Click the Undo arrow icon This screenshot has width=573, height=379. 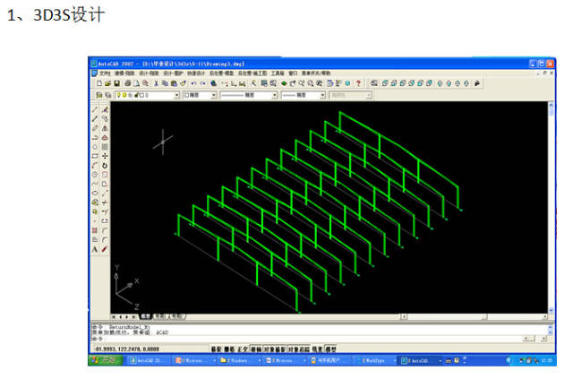point(193,84)
